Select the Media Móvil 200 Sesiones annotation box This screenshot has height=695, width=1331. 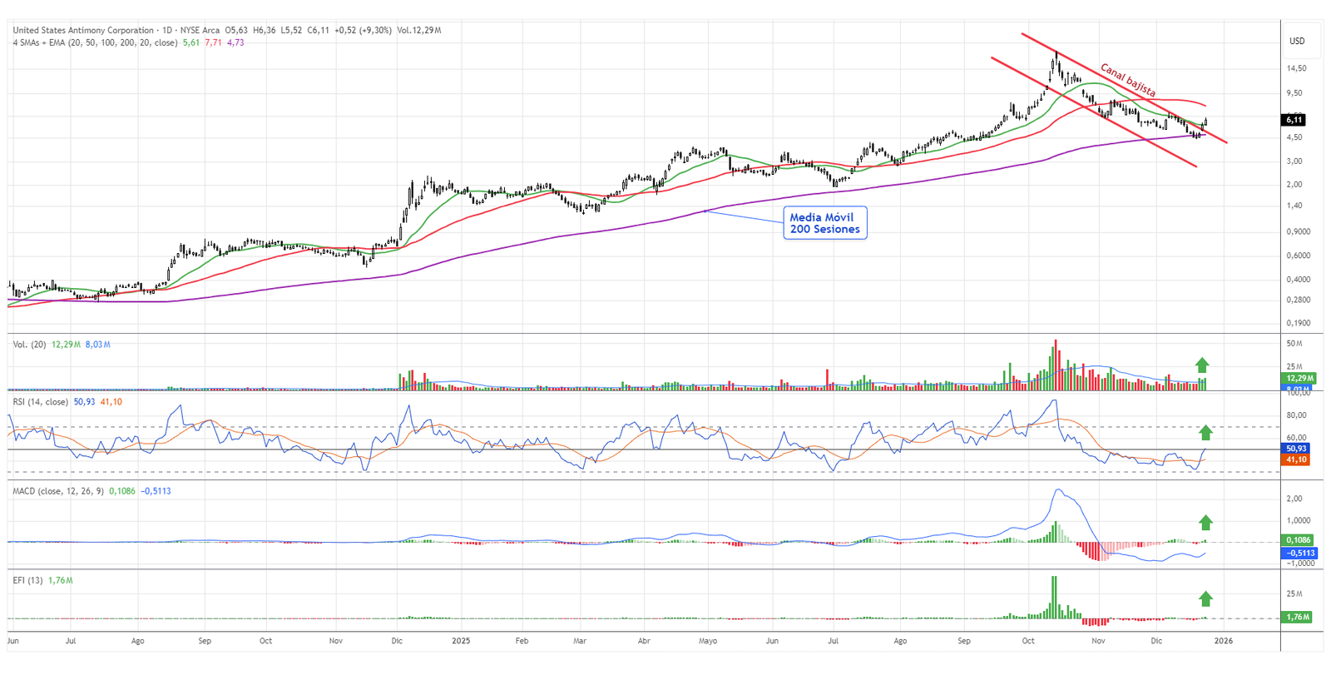[x=824, y=223]
